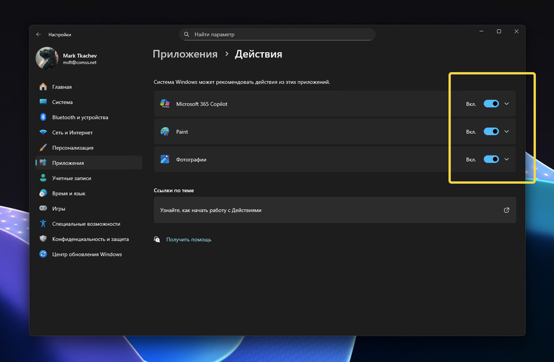
Task: Click the help icon beside Получить помощь
Action: click(157, 240)
